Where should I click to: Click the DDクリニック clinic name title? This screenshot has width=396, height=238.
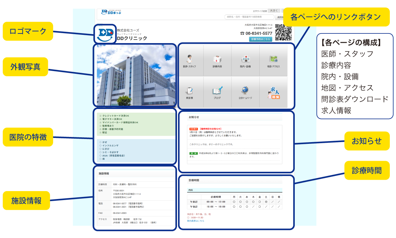(132, 39)
